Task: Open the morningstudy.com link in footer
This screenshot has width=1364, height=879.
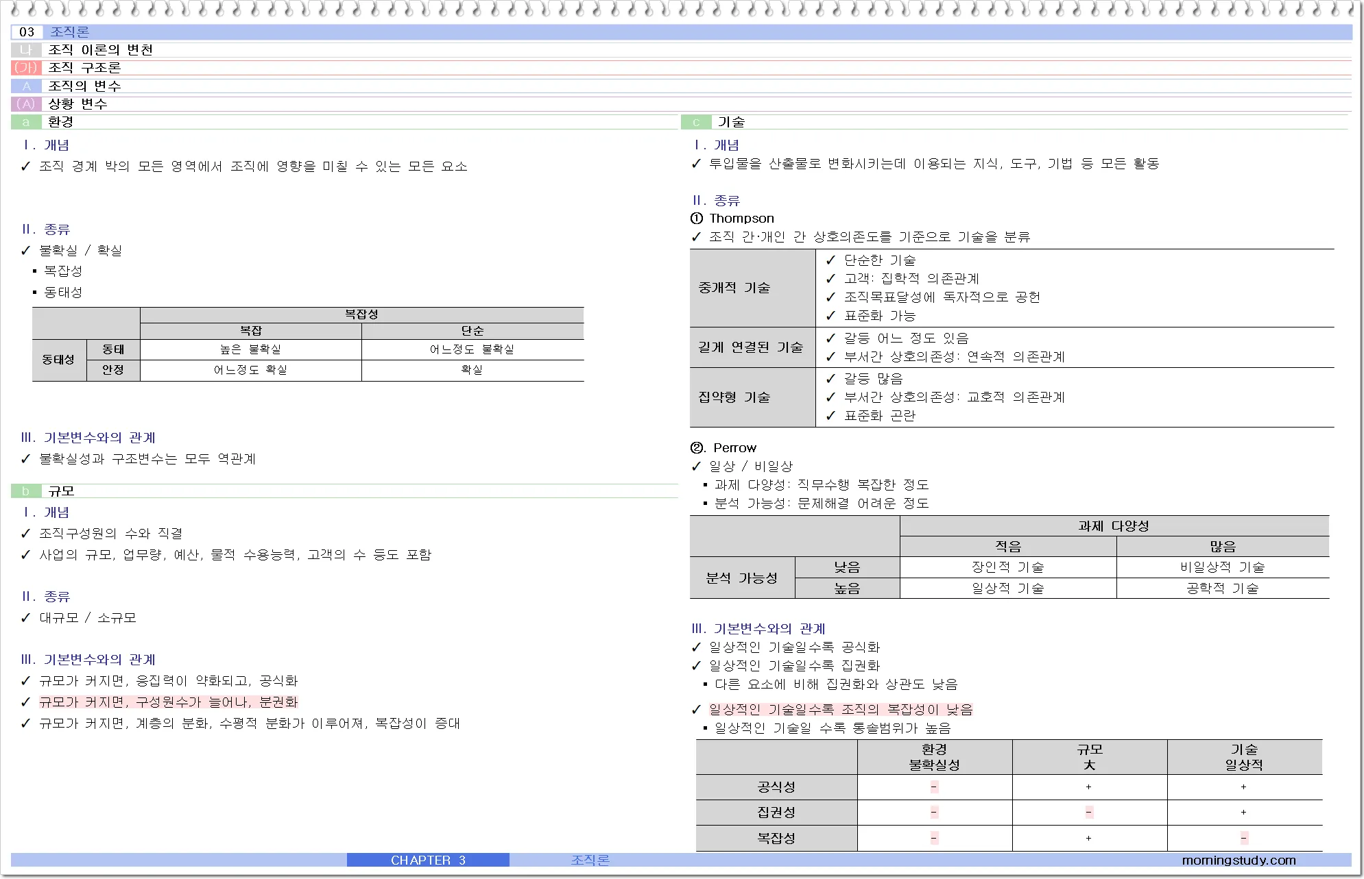Action: pos(1239,861)
